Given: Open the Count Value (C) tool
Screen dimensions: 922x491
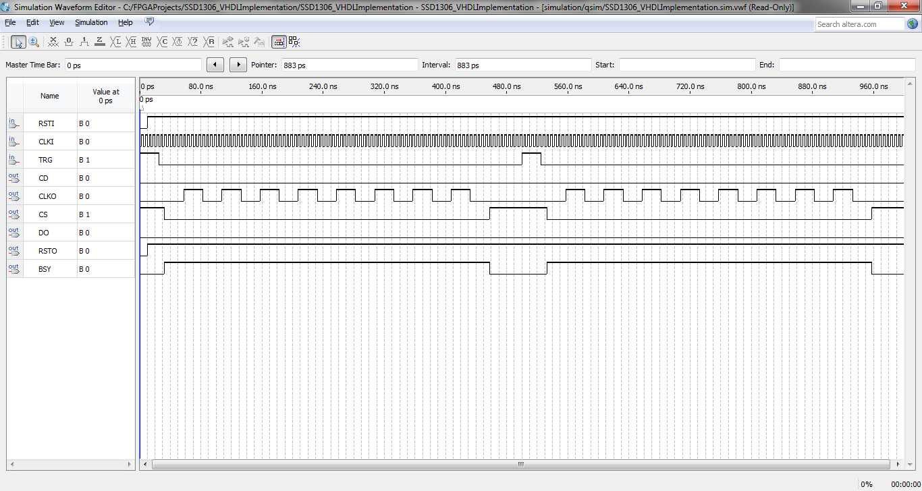Looking at the screenshot, I should [x=163, y=42].
